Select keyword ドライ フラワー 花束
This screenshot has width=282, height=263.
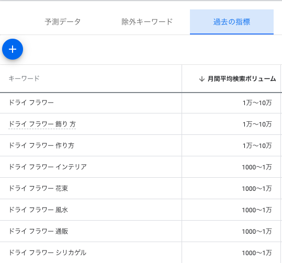click(x=38, y=188)
